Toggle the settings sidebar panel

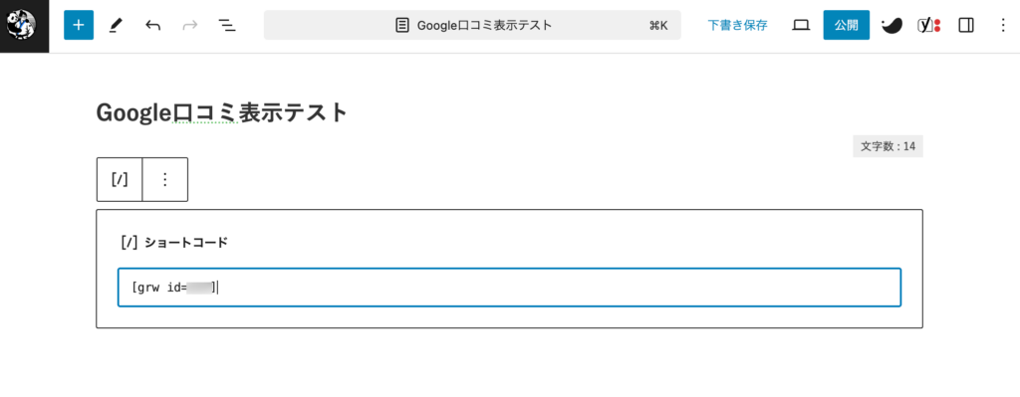click(x=966, y=25)
